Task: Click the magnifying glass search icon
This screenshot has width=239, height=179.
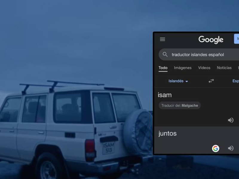Action: 165,55
